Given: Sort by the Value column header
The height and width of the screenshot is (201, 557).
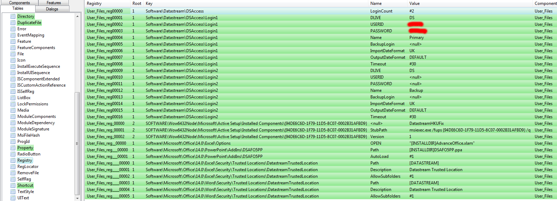Looking at the screenshot, I should (x=470, y=3).
